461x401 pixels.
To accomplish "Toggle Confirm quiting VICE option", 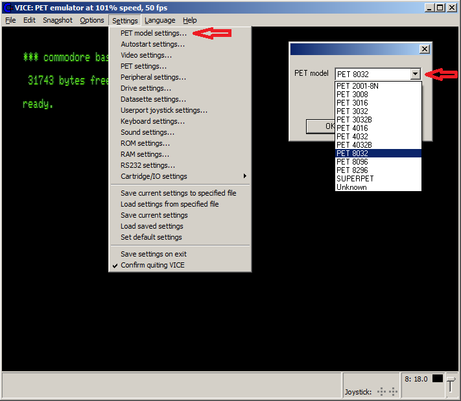I will pyautogui.click(x=180, y=265).
